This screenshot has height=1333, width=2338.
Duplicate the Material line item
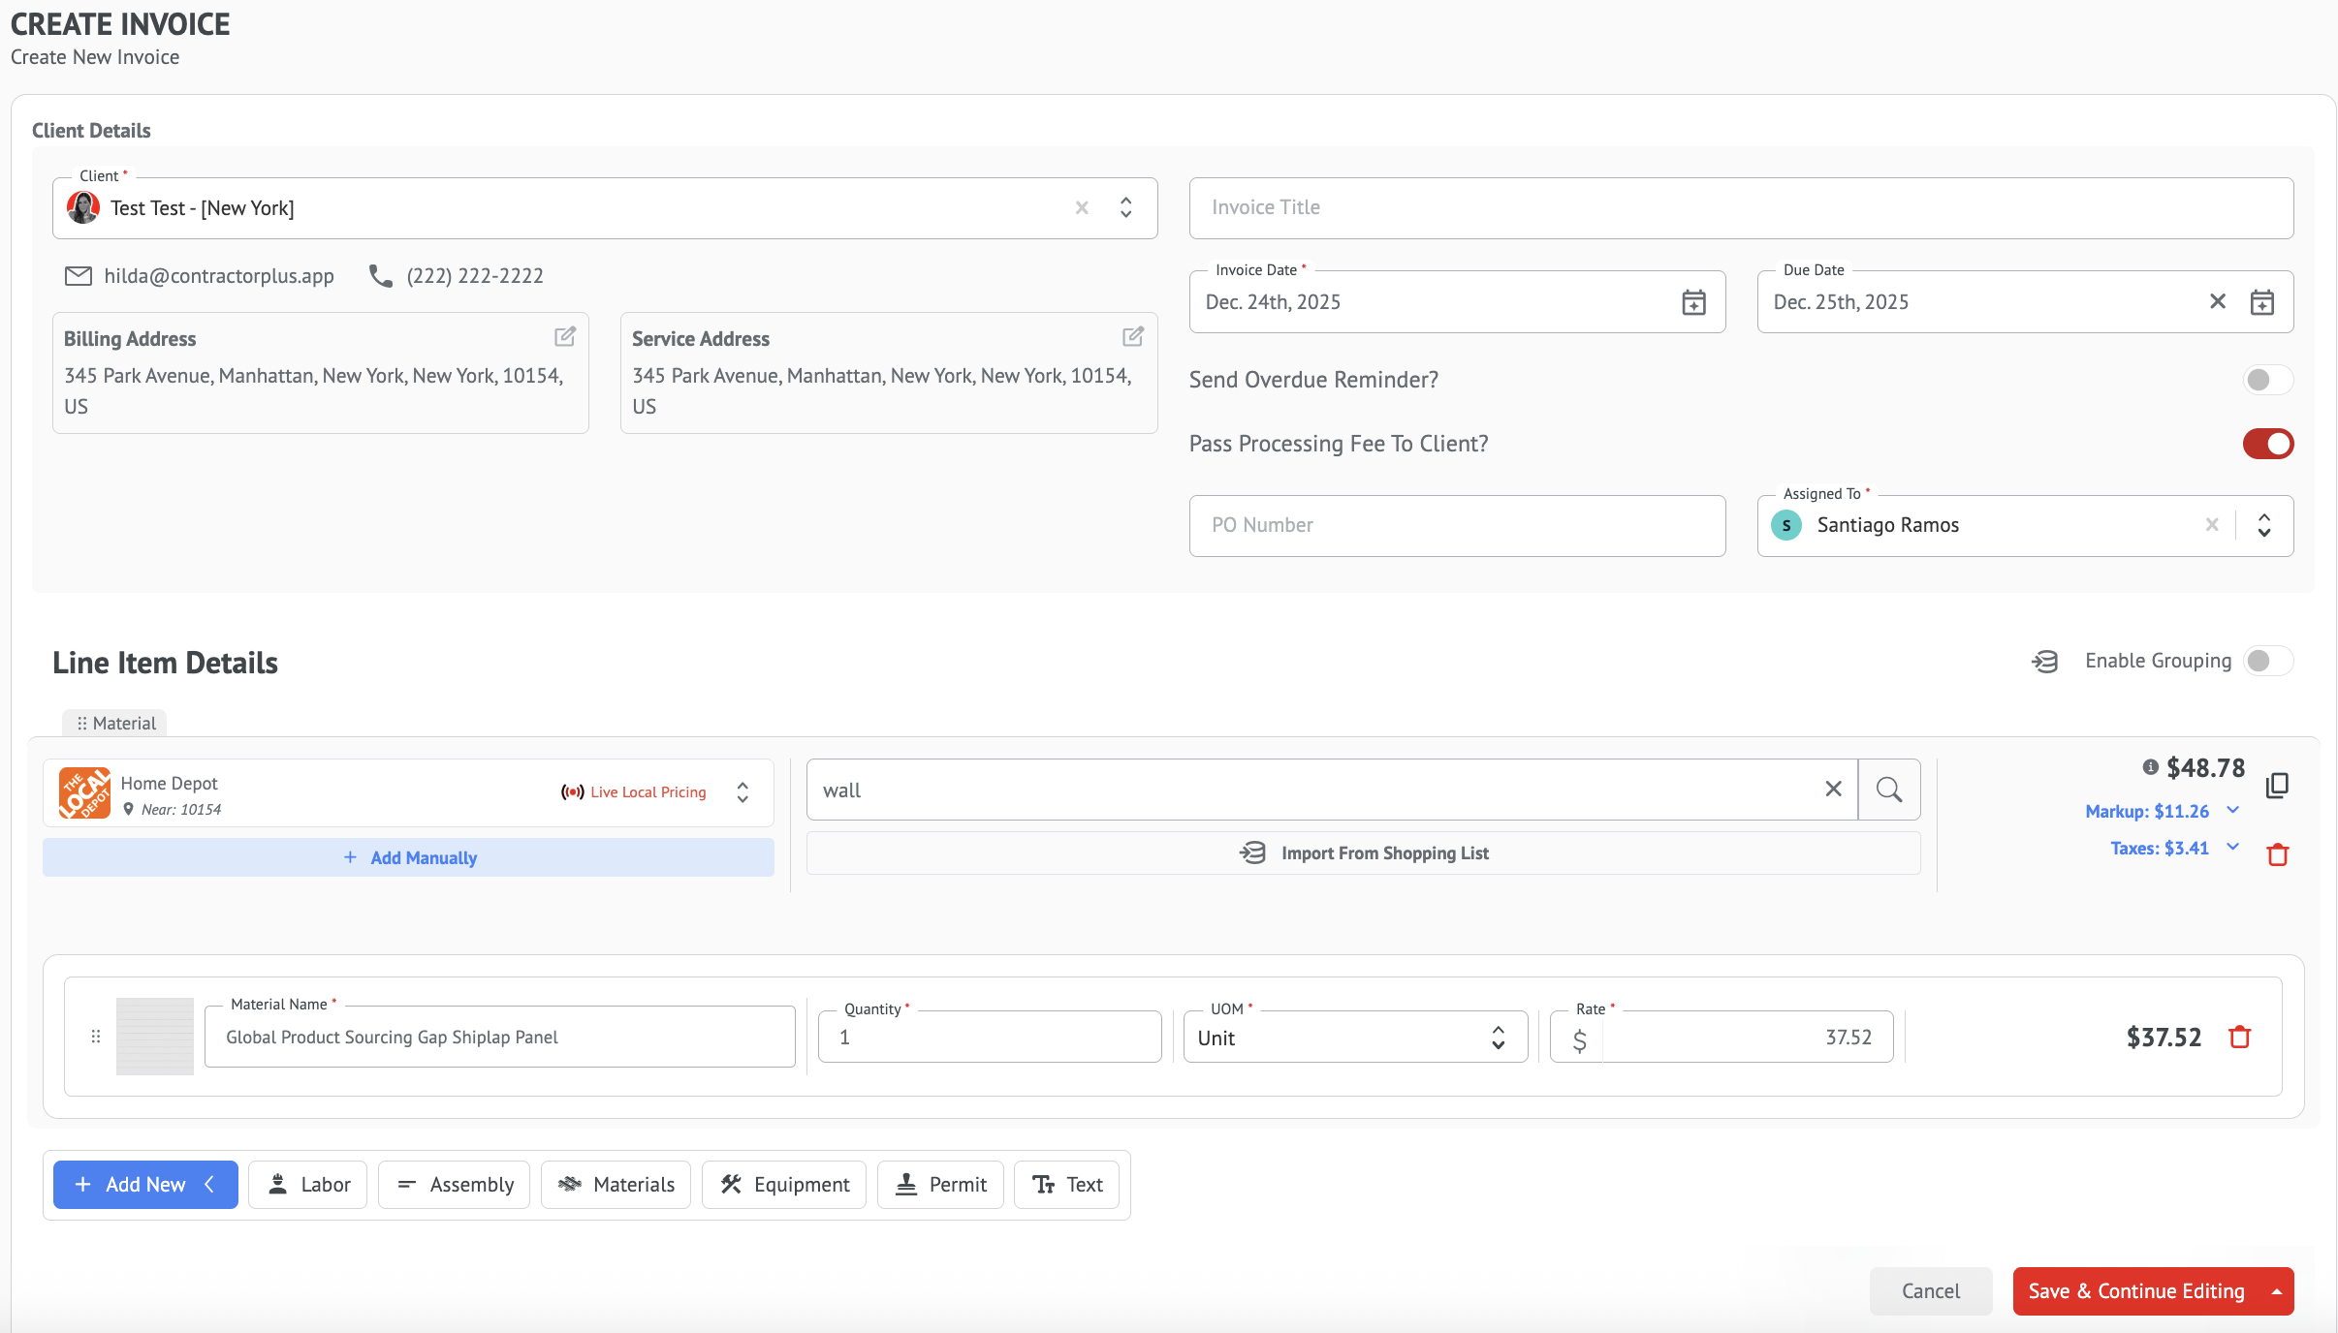point(2277,785)
